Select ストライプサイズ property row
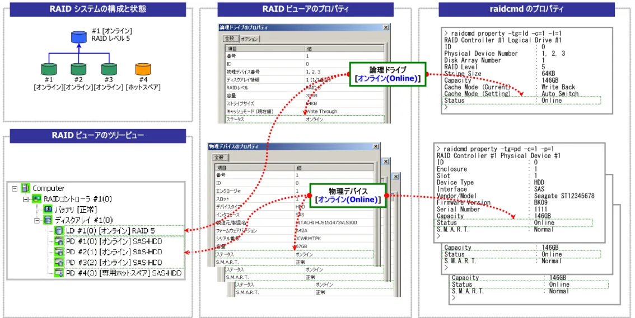The width and height of the screenshot is (635, 318). coord(305,103)
